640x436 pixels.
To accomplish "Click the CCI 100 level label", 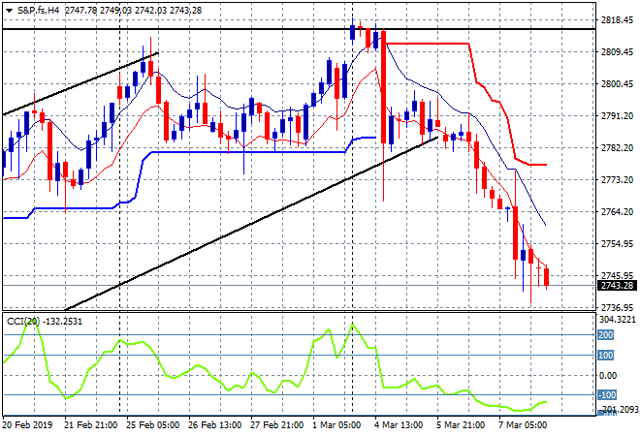I will (x=606, y=356).
